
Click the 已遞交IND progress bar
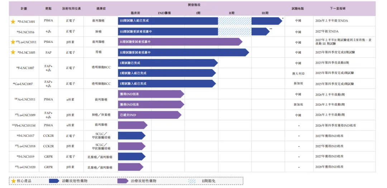coord(149,115)
